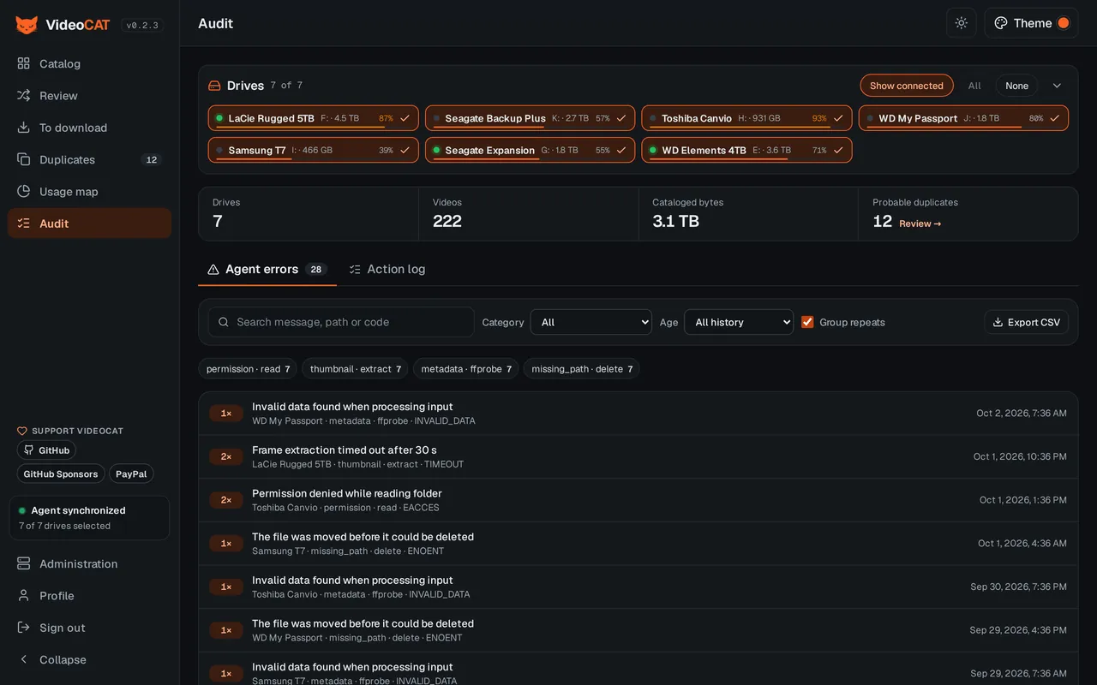
Task: Click the drive icon beside Drives heading
Action: tap(215, 86)
